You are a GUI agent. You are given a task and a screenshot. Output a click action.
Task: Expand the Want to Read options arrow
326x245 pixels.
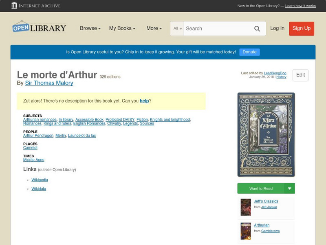click(x=289, y=188)
